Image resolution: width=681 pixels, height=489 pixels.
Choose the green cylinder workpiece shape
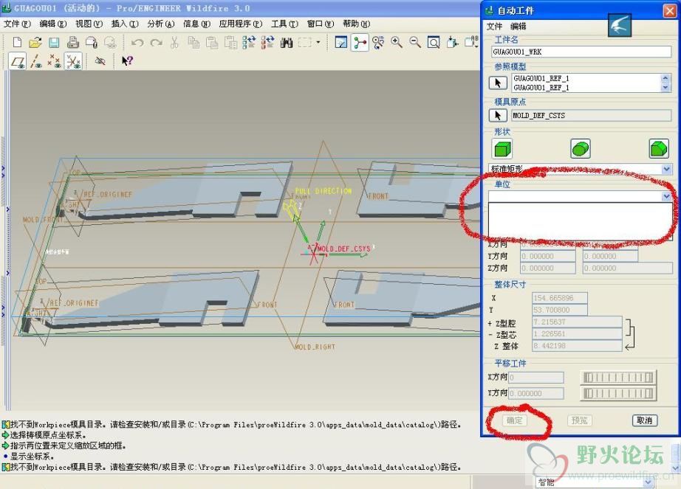pyautogui.click(x=581, y=149)
